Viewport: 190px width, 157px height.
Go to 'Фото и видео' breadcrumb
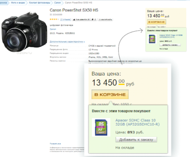(18, 3)
